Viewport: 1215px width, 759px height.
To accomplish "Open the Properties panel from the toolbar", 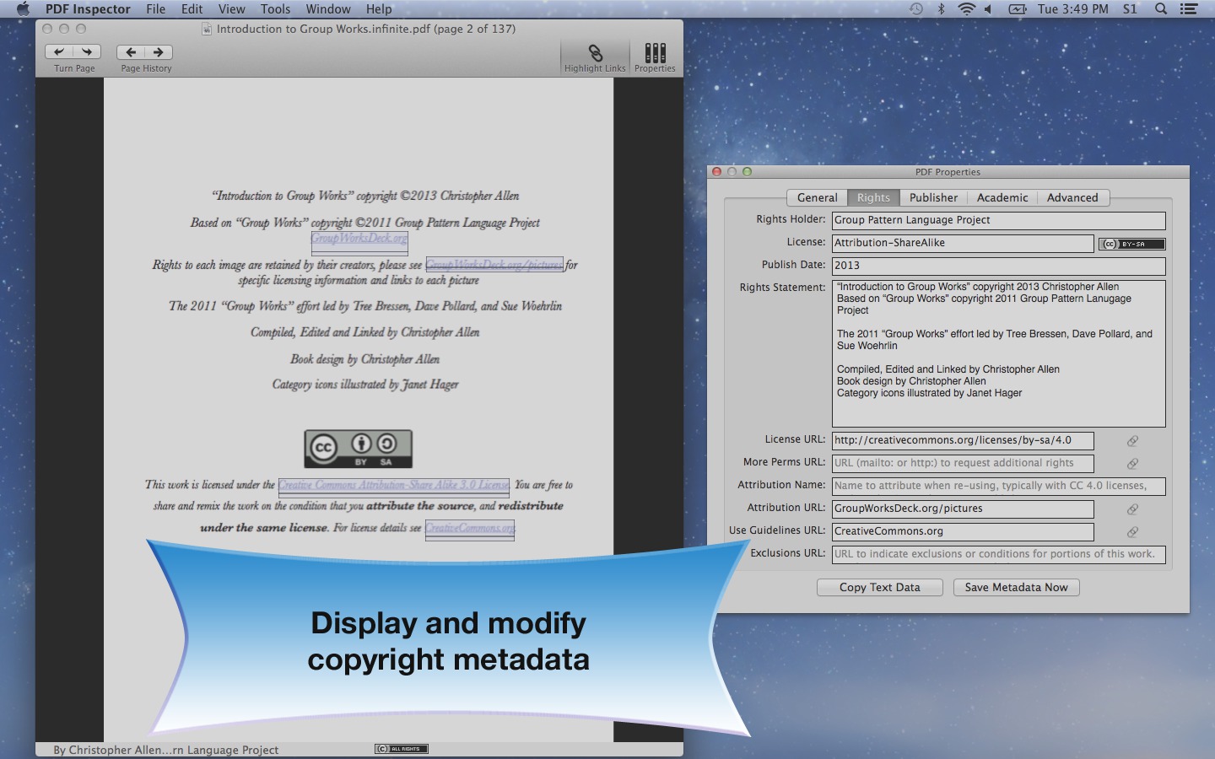I will pos(655,55).
